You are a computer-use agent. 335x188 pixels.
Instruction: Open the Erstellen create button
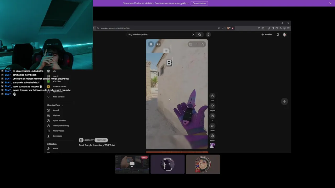[x=267, y=34]
